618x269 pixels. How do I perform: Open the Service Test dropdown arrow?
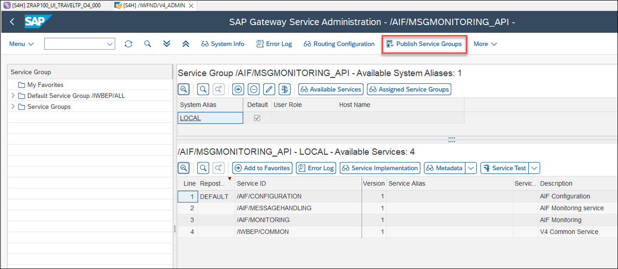(534, 168)
